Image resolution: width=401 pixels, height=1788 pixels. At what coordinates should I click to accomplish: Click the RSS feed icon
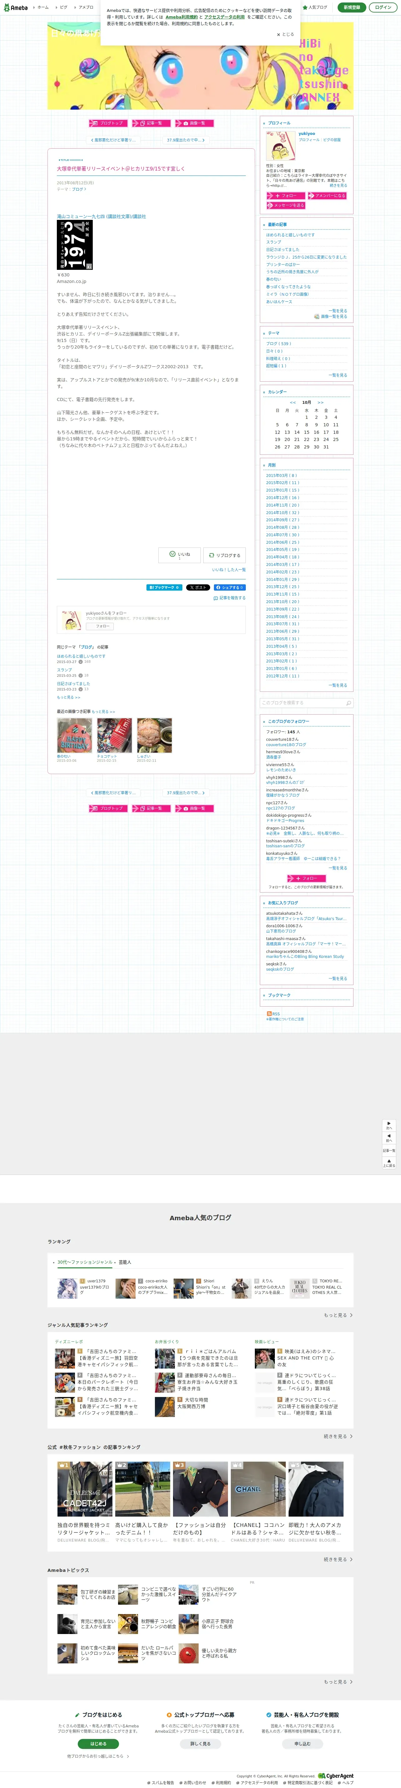[x=269, y=1013]
